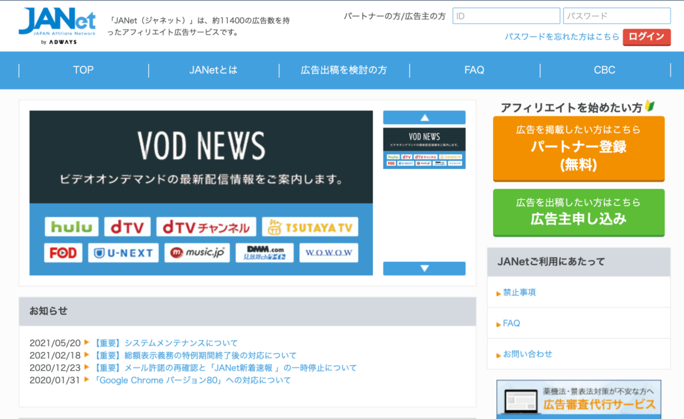Click the ログイン button
Image resolution: width=684 pixels, height=419 pixels.
pyautogui.click(x=647, y=37)
